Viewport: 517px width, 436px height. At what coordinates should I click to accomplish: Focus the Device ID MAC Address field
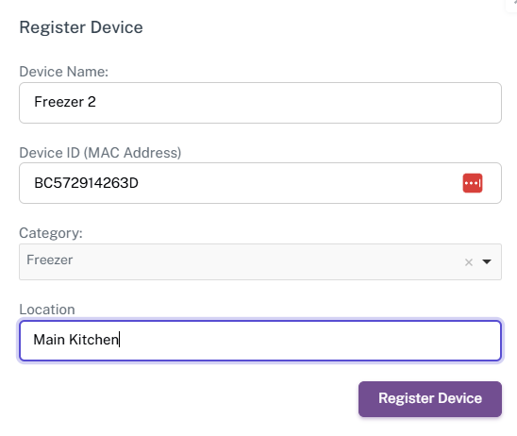260,183
